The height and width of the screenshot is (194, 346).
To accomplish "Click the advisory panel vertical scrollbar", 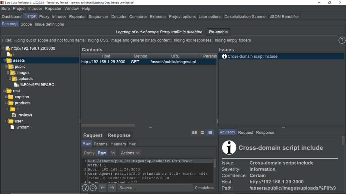I will [x=343, y=141].
